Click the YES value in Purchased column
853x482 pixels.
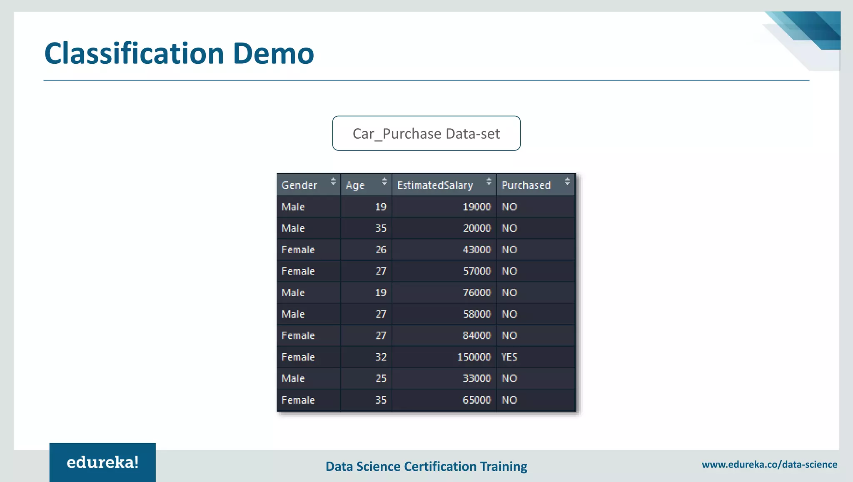click(509, 357)
